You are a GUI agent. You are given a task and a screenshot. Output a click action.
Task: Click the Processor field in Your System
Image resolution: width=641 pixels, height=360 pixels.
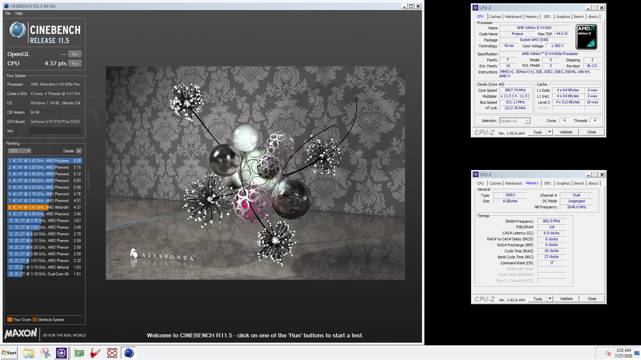55,84
